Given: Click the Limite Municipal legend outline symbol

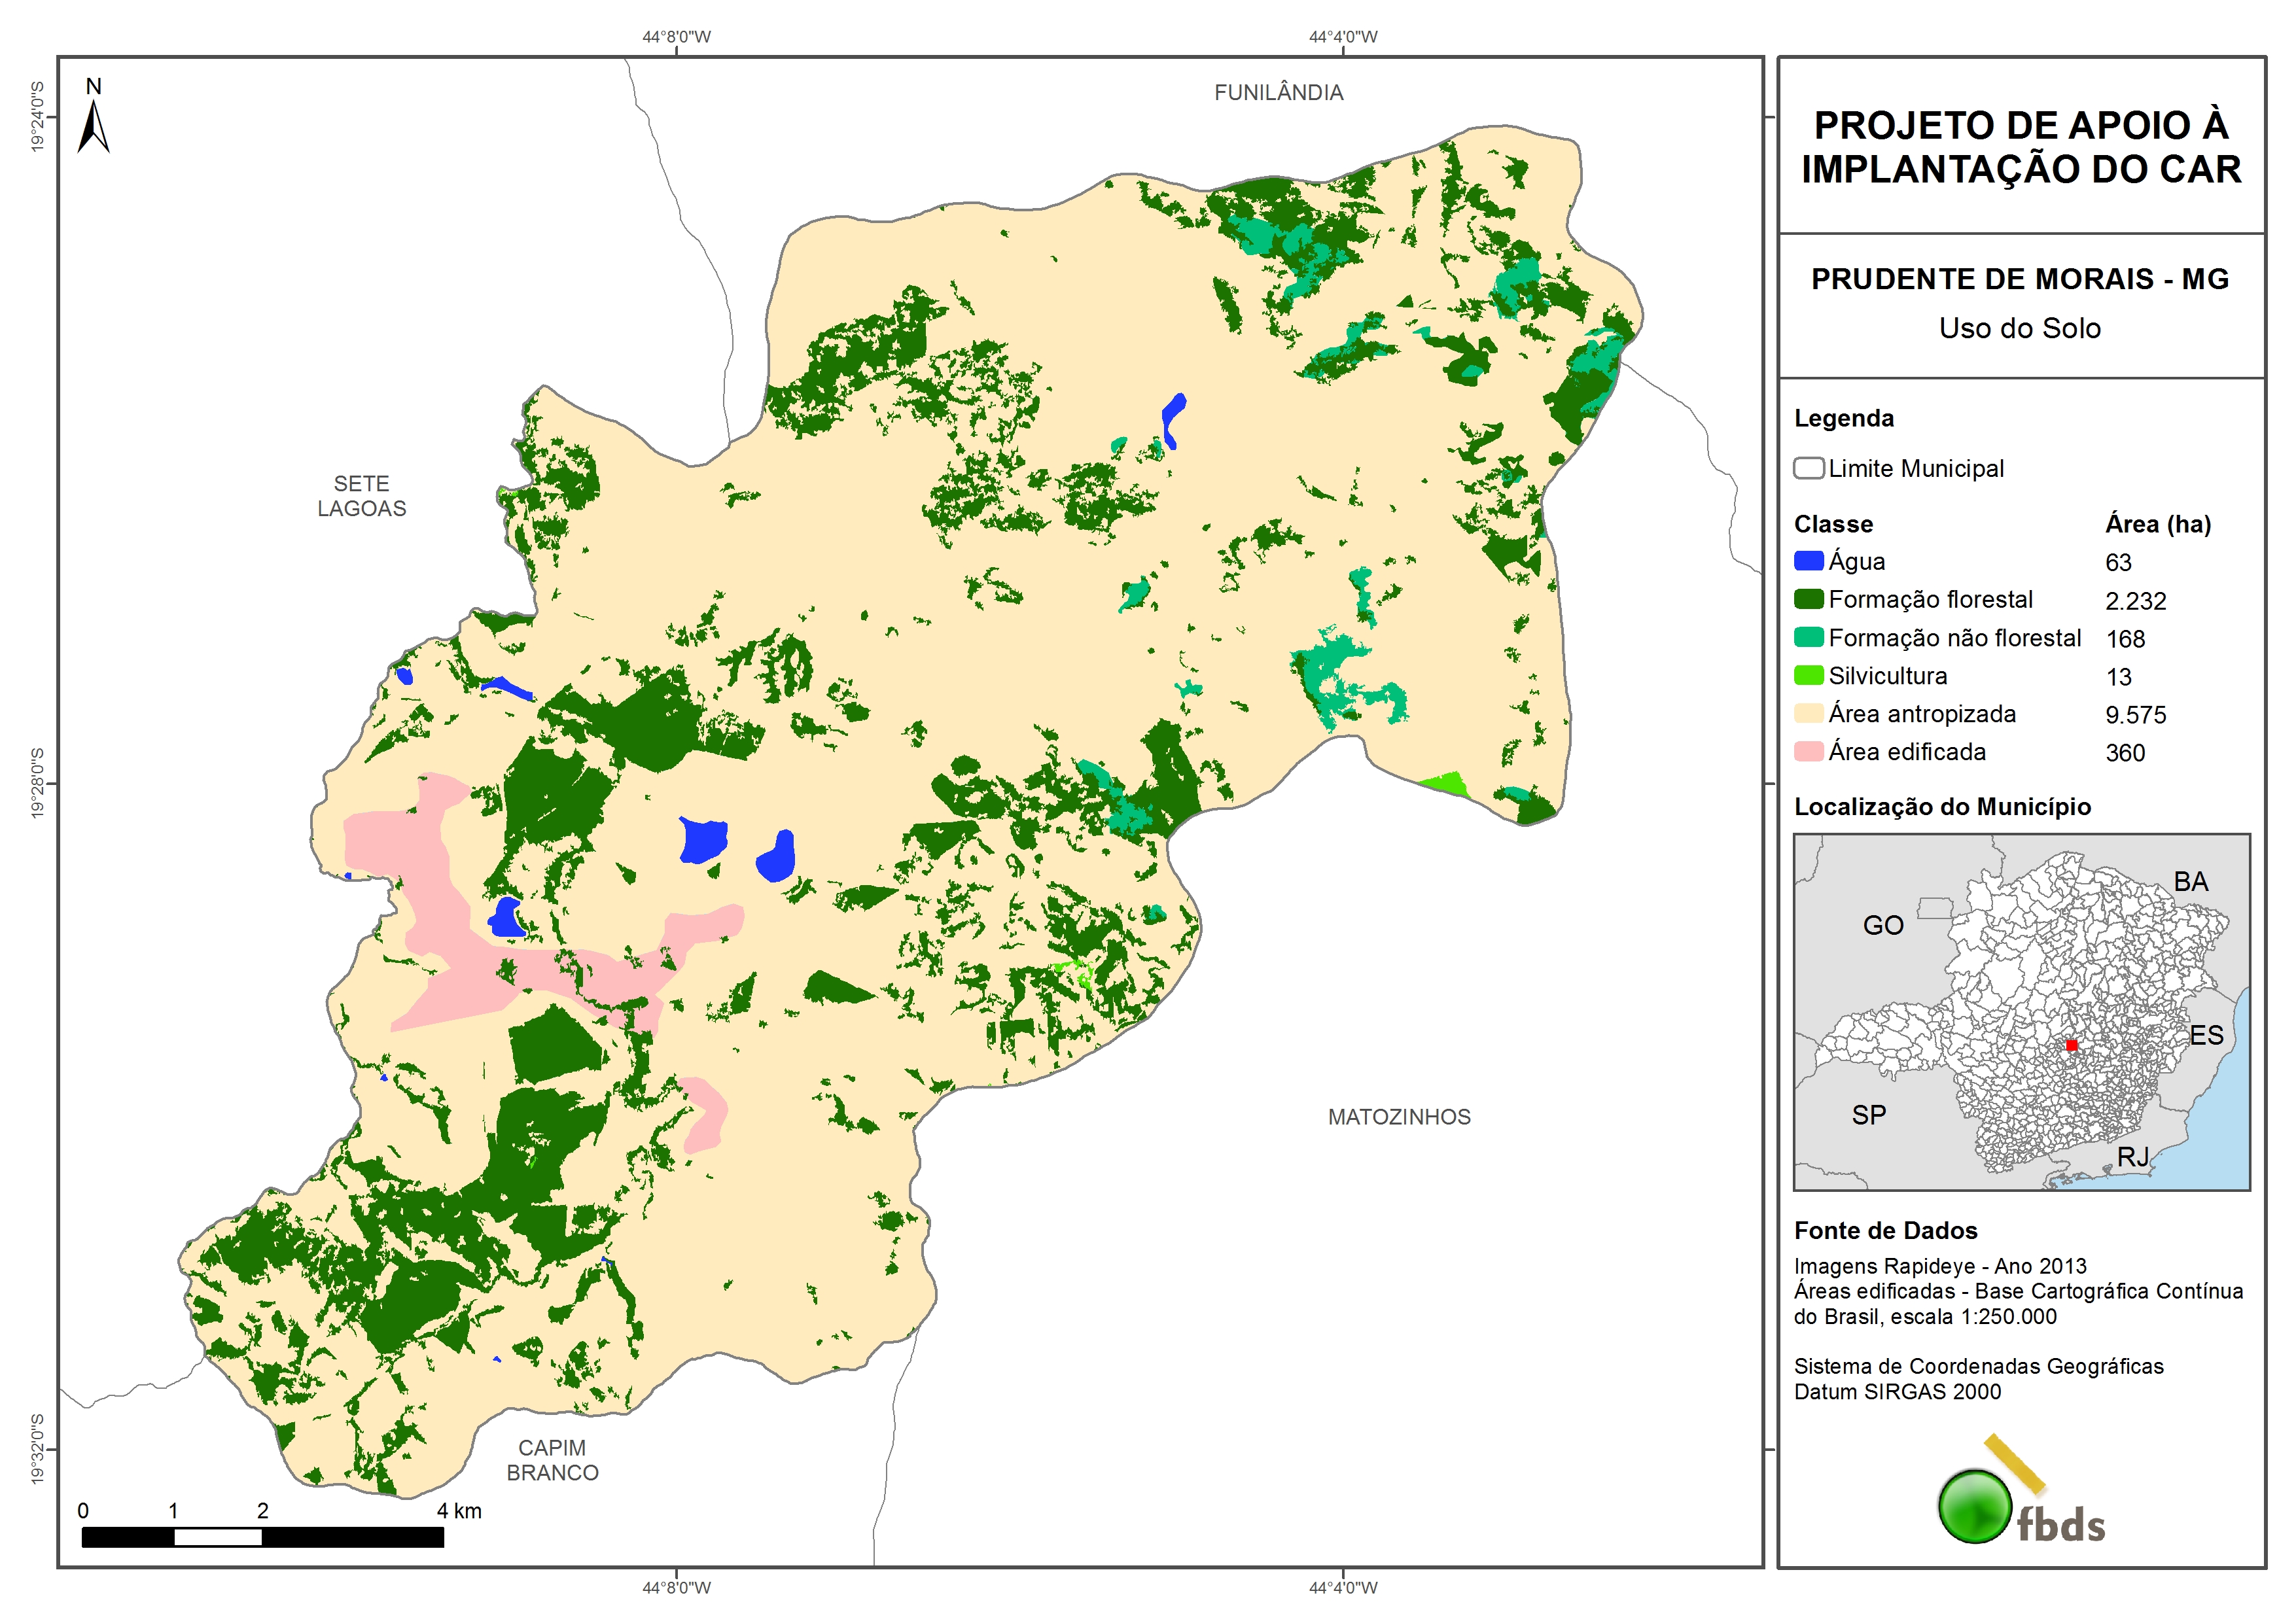Looking at the screenshot, I should pyautogui.click(x=1808, y=468).
